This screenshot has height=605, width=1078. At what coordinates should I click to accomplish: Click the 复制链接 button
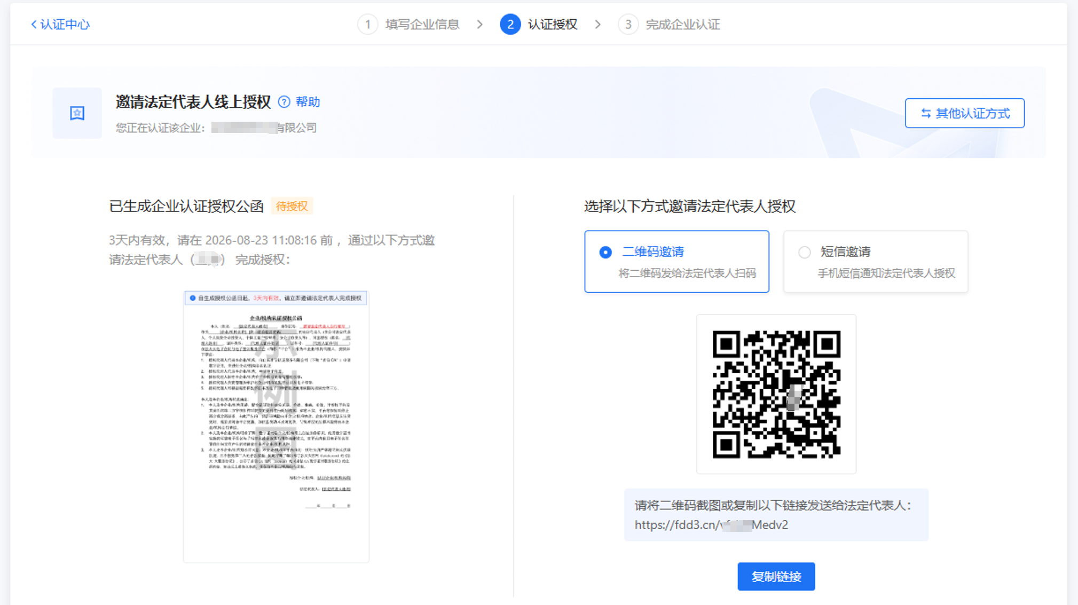click(776, 577)
